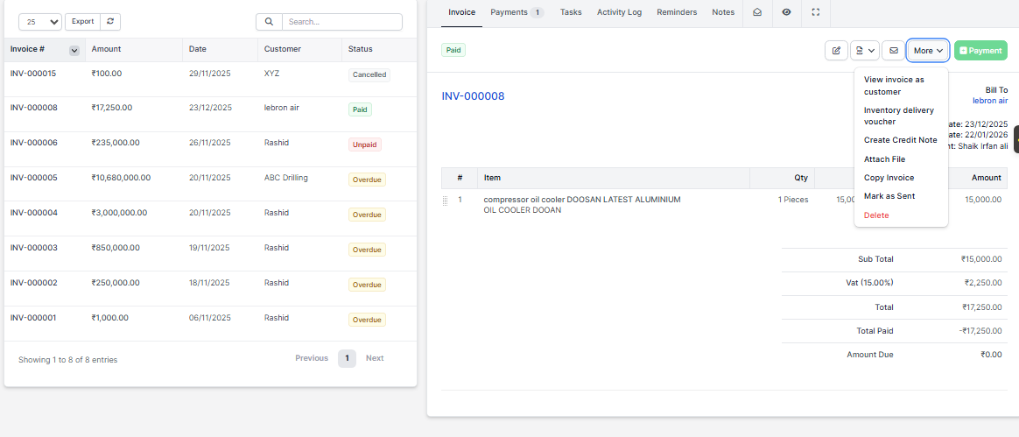Switch to the Payments tab
This screenshot has height=437, width=1019.
click(x=516, y=12)
